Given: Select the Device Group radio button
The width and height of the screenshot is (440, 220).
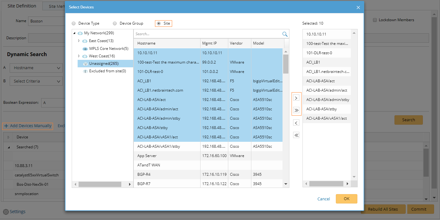Looking at the screenshot, I should (x=115, y=23).
